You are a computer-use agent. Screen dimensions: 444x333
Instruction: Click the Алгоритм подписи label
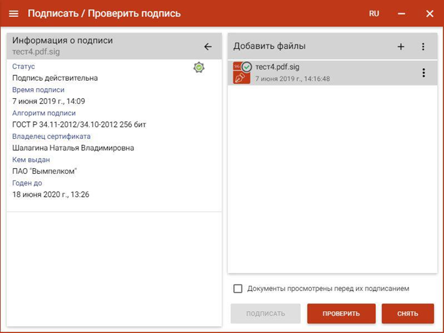pos(44,113)
